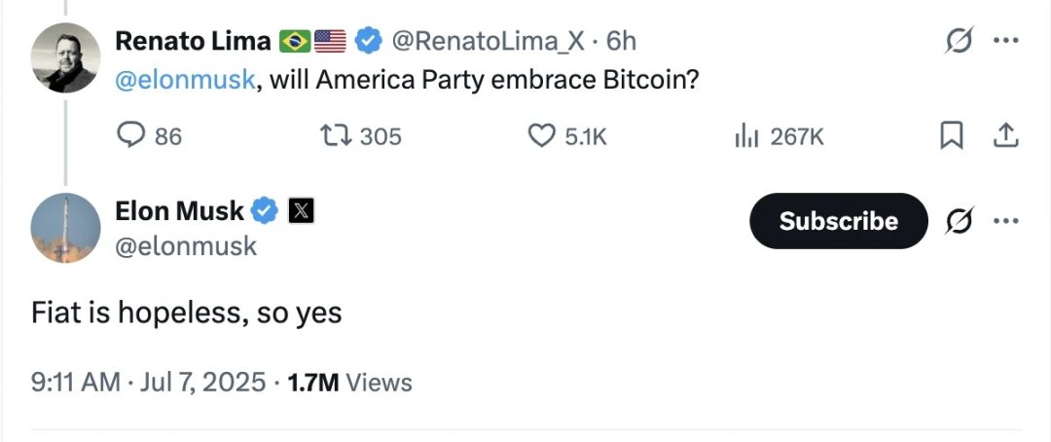Bookmark Renato Lima's post
This screenshot has width=1051, height=442.
tap(951, 136)
